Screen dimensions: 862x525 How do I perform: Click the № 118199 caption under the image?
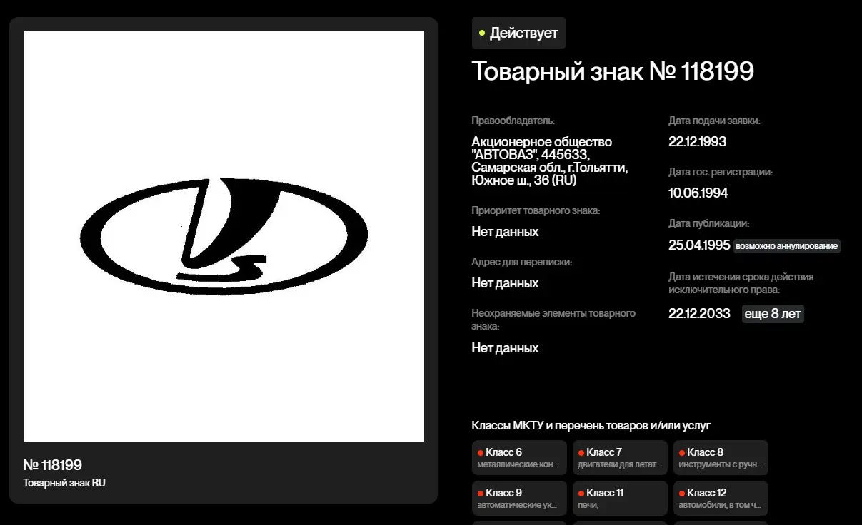tap(53, 465)
